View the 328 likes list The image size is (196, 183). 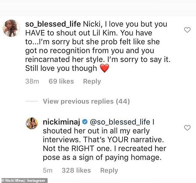[76, 170]
